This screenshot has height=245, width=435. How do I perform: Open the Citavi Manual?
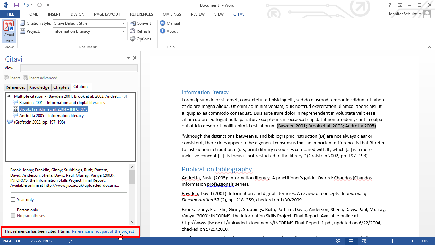click(x=170, y=23)
